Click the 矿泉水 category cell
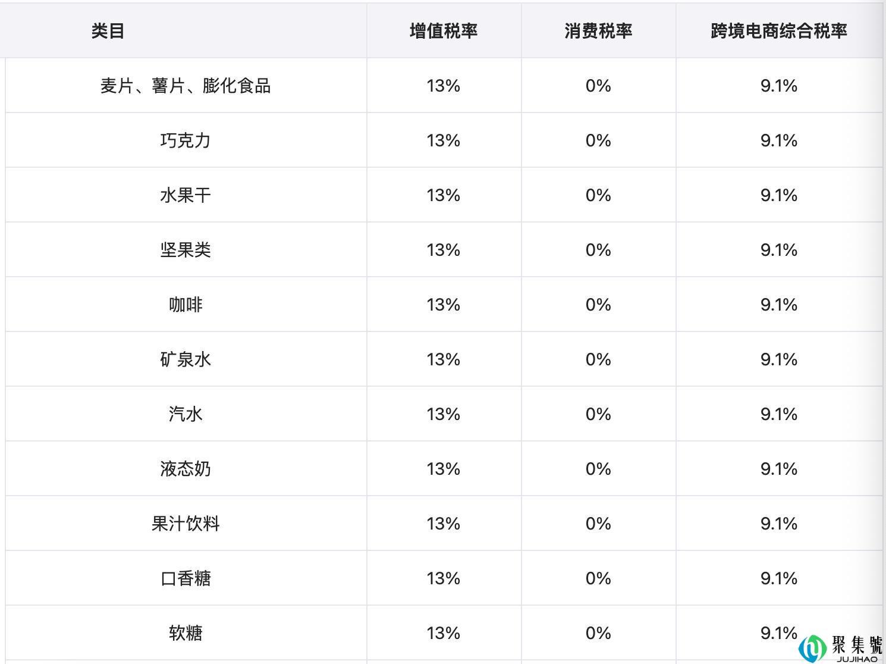The height and width of the screenshot is (664, 886). [x=186, y=359]
